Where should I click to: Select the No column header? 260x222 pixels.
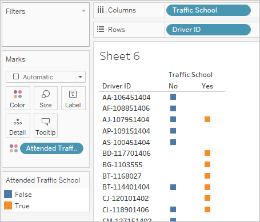point(173,86)
